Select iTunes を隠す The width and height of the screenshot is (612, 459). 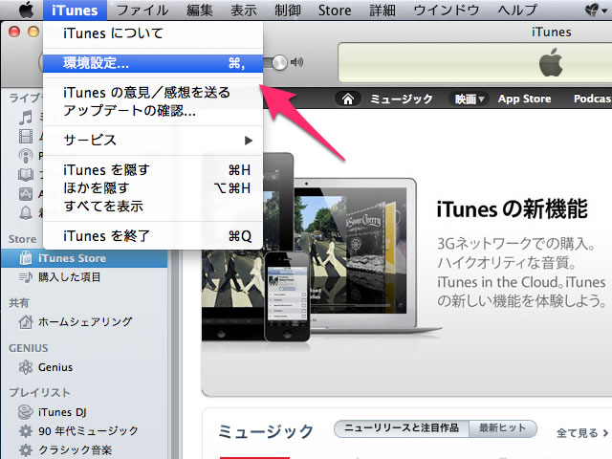153,170
